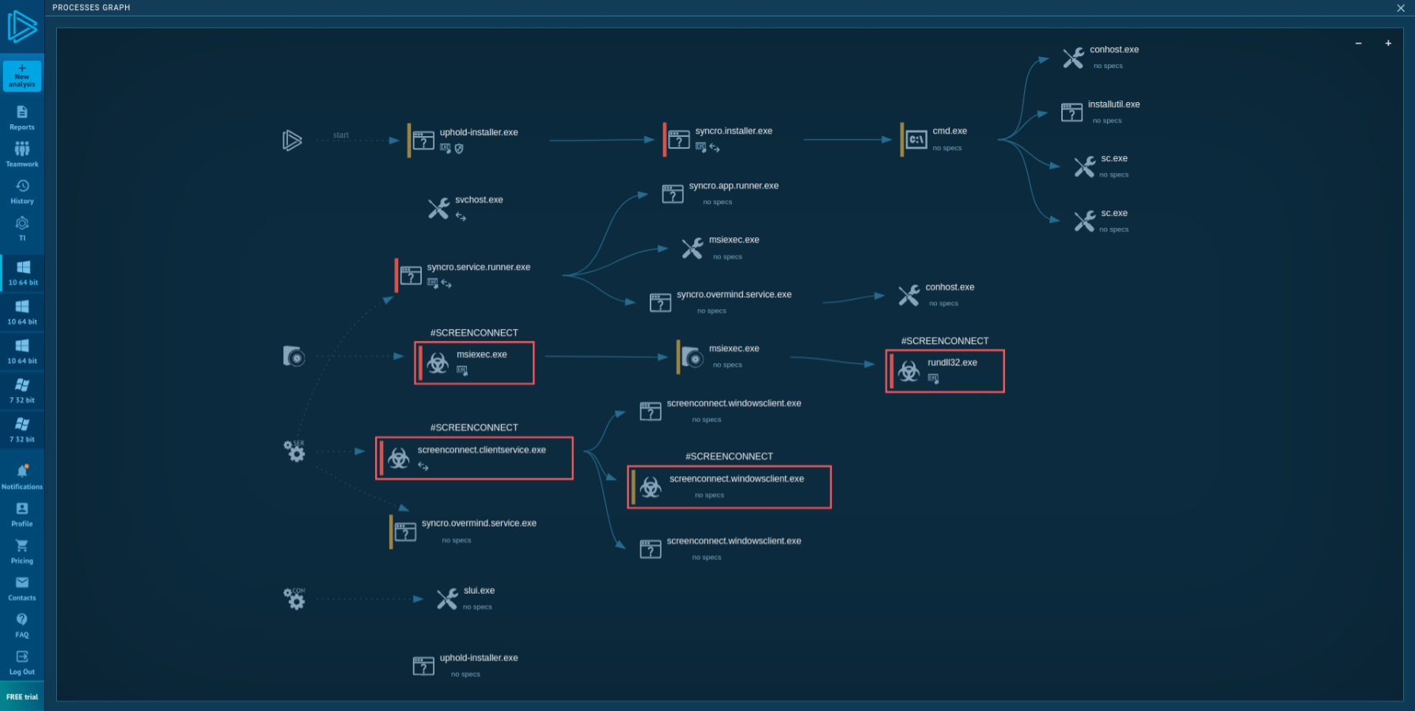The height and width of the screenshot is (711, 1415).
Task: Select the msiexec.exe installer disc node
Action: click(x=719, y=357)
